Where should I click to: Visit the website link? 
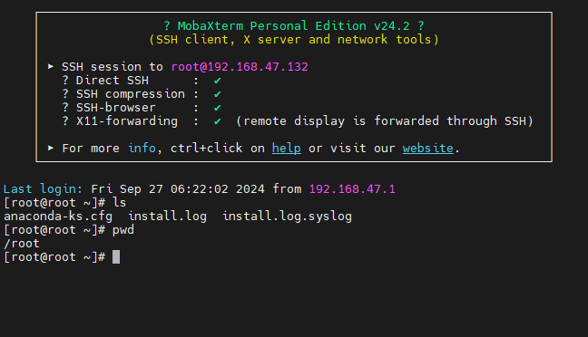tap(428, 149)
